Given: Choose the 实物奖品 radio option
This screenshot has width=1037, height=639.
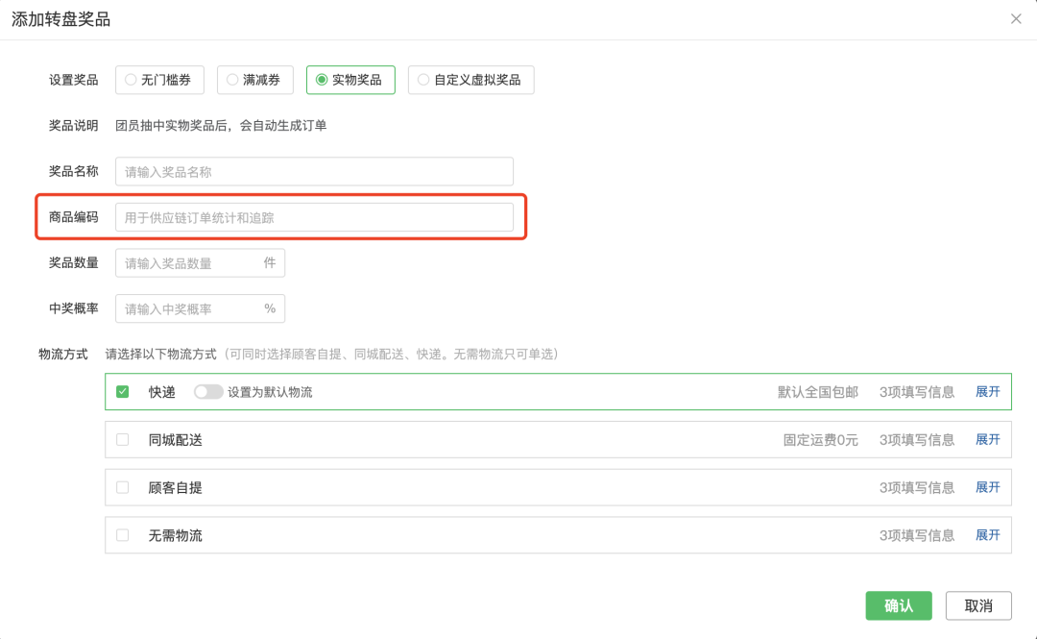Looking at the screenshot, I should [350, 80].
